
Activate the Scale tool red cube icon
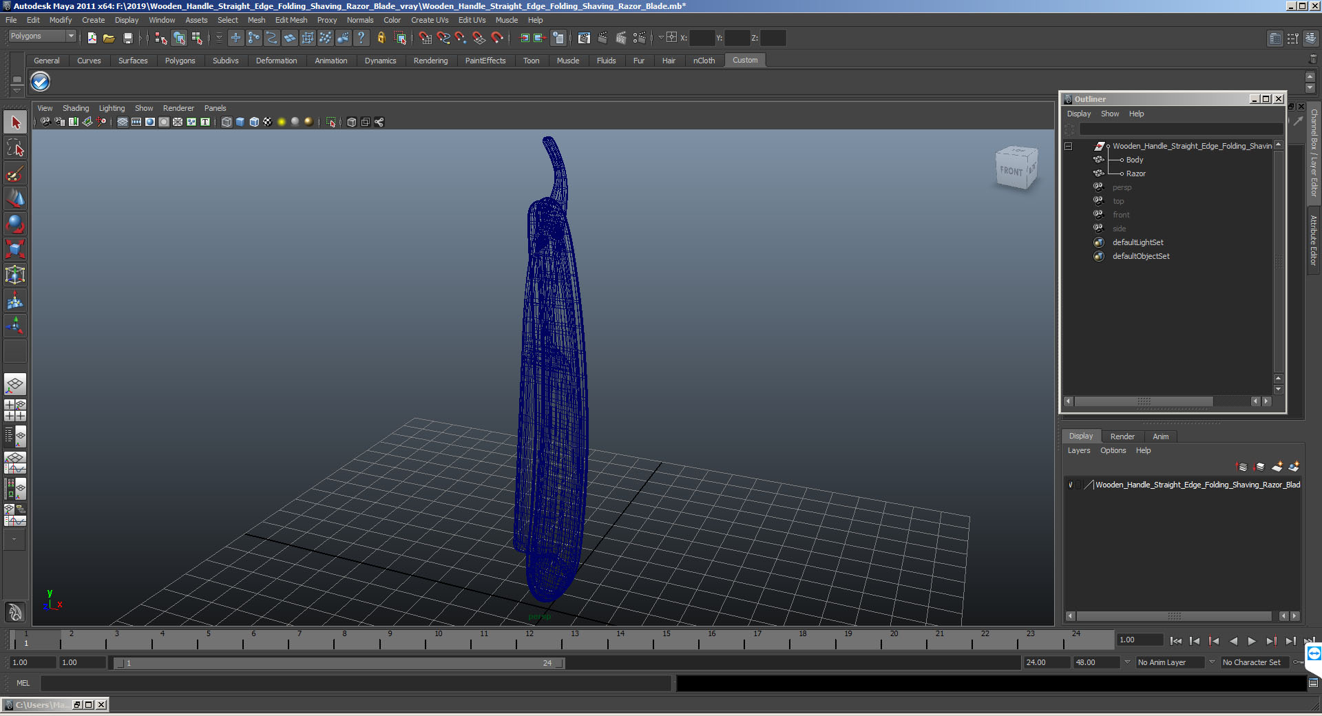coord(15,249)
